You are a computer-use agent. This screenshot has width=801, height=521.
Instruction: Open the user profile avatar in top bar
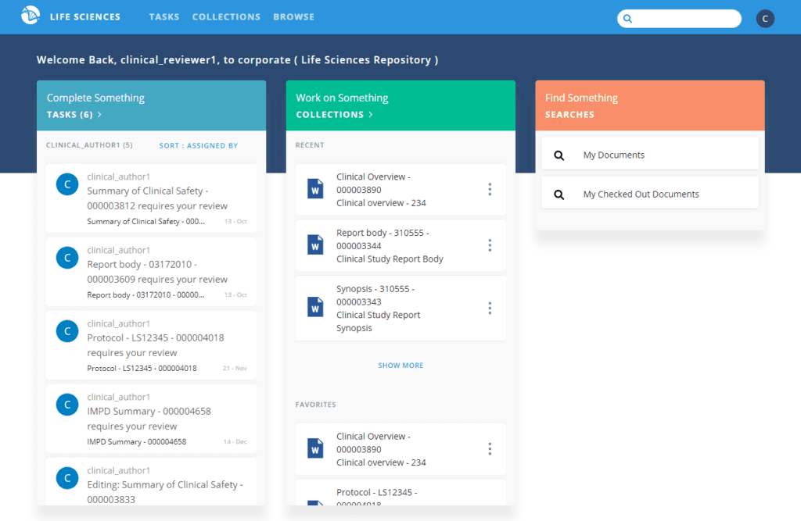[x=765, y=18]
